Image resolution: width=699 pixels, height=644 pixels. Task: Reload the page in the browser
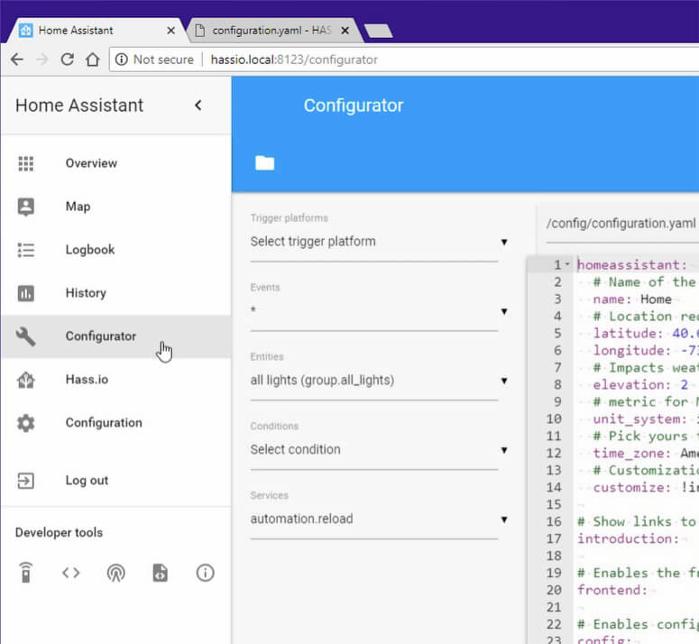point(68,60)
